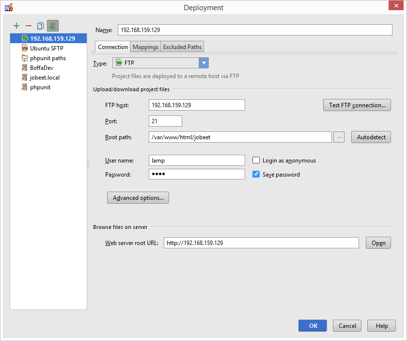Click the server icon beside phpunit entry
Image resolution: width=407 pixels, height=341 pixels.
[x=24, y=87]
